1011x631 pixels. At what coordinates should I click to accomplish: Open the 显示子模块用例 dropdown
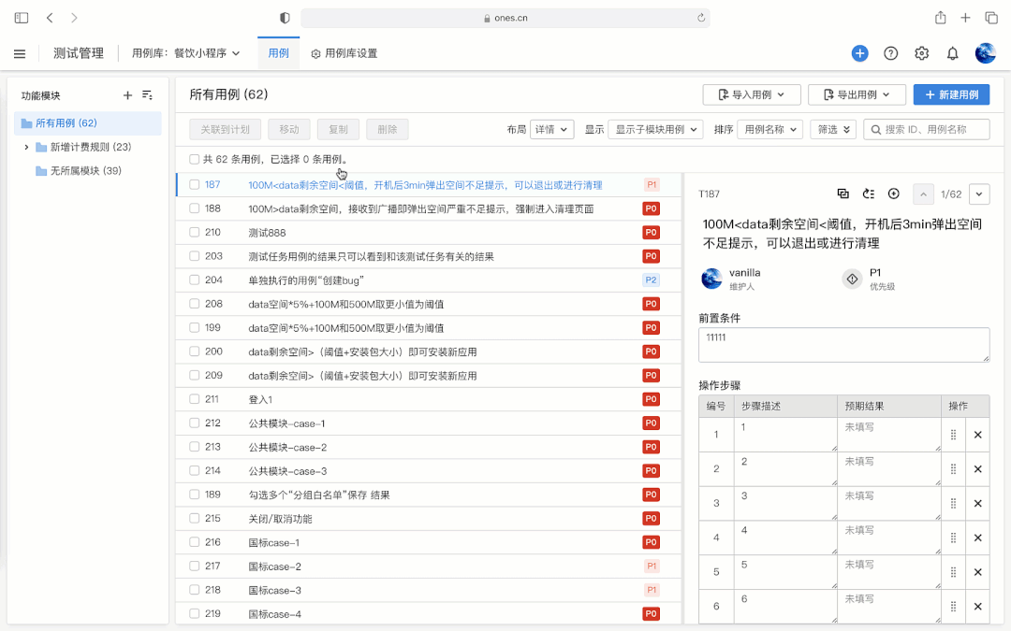point(655,129)
